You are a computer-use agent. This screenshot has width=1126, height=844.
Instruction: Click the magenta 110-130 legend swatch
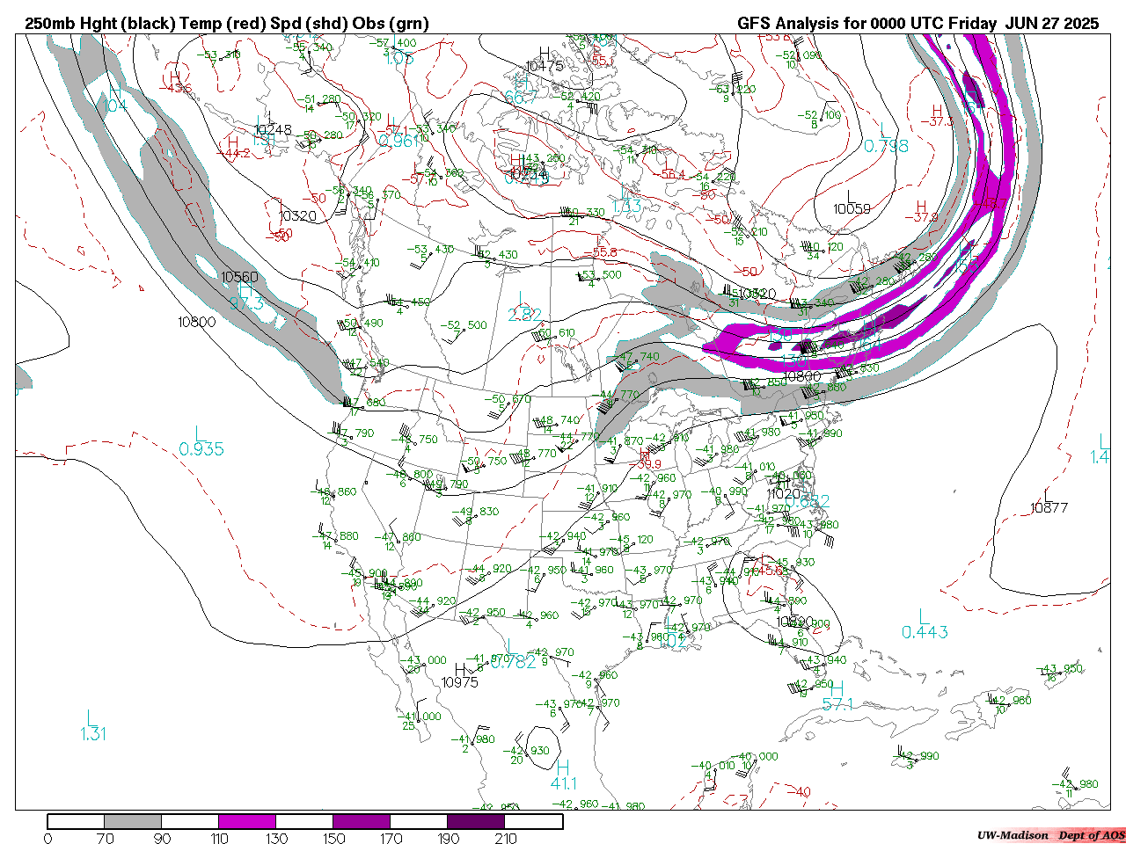(247, 821)
